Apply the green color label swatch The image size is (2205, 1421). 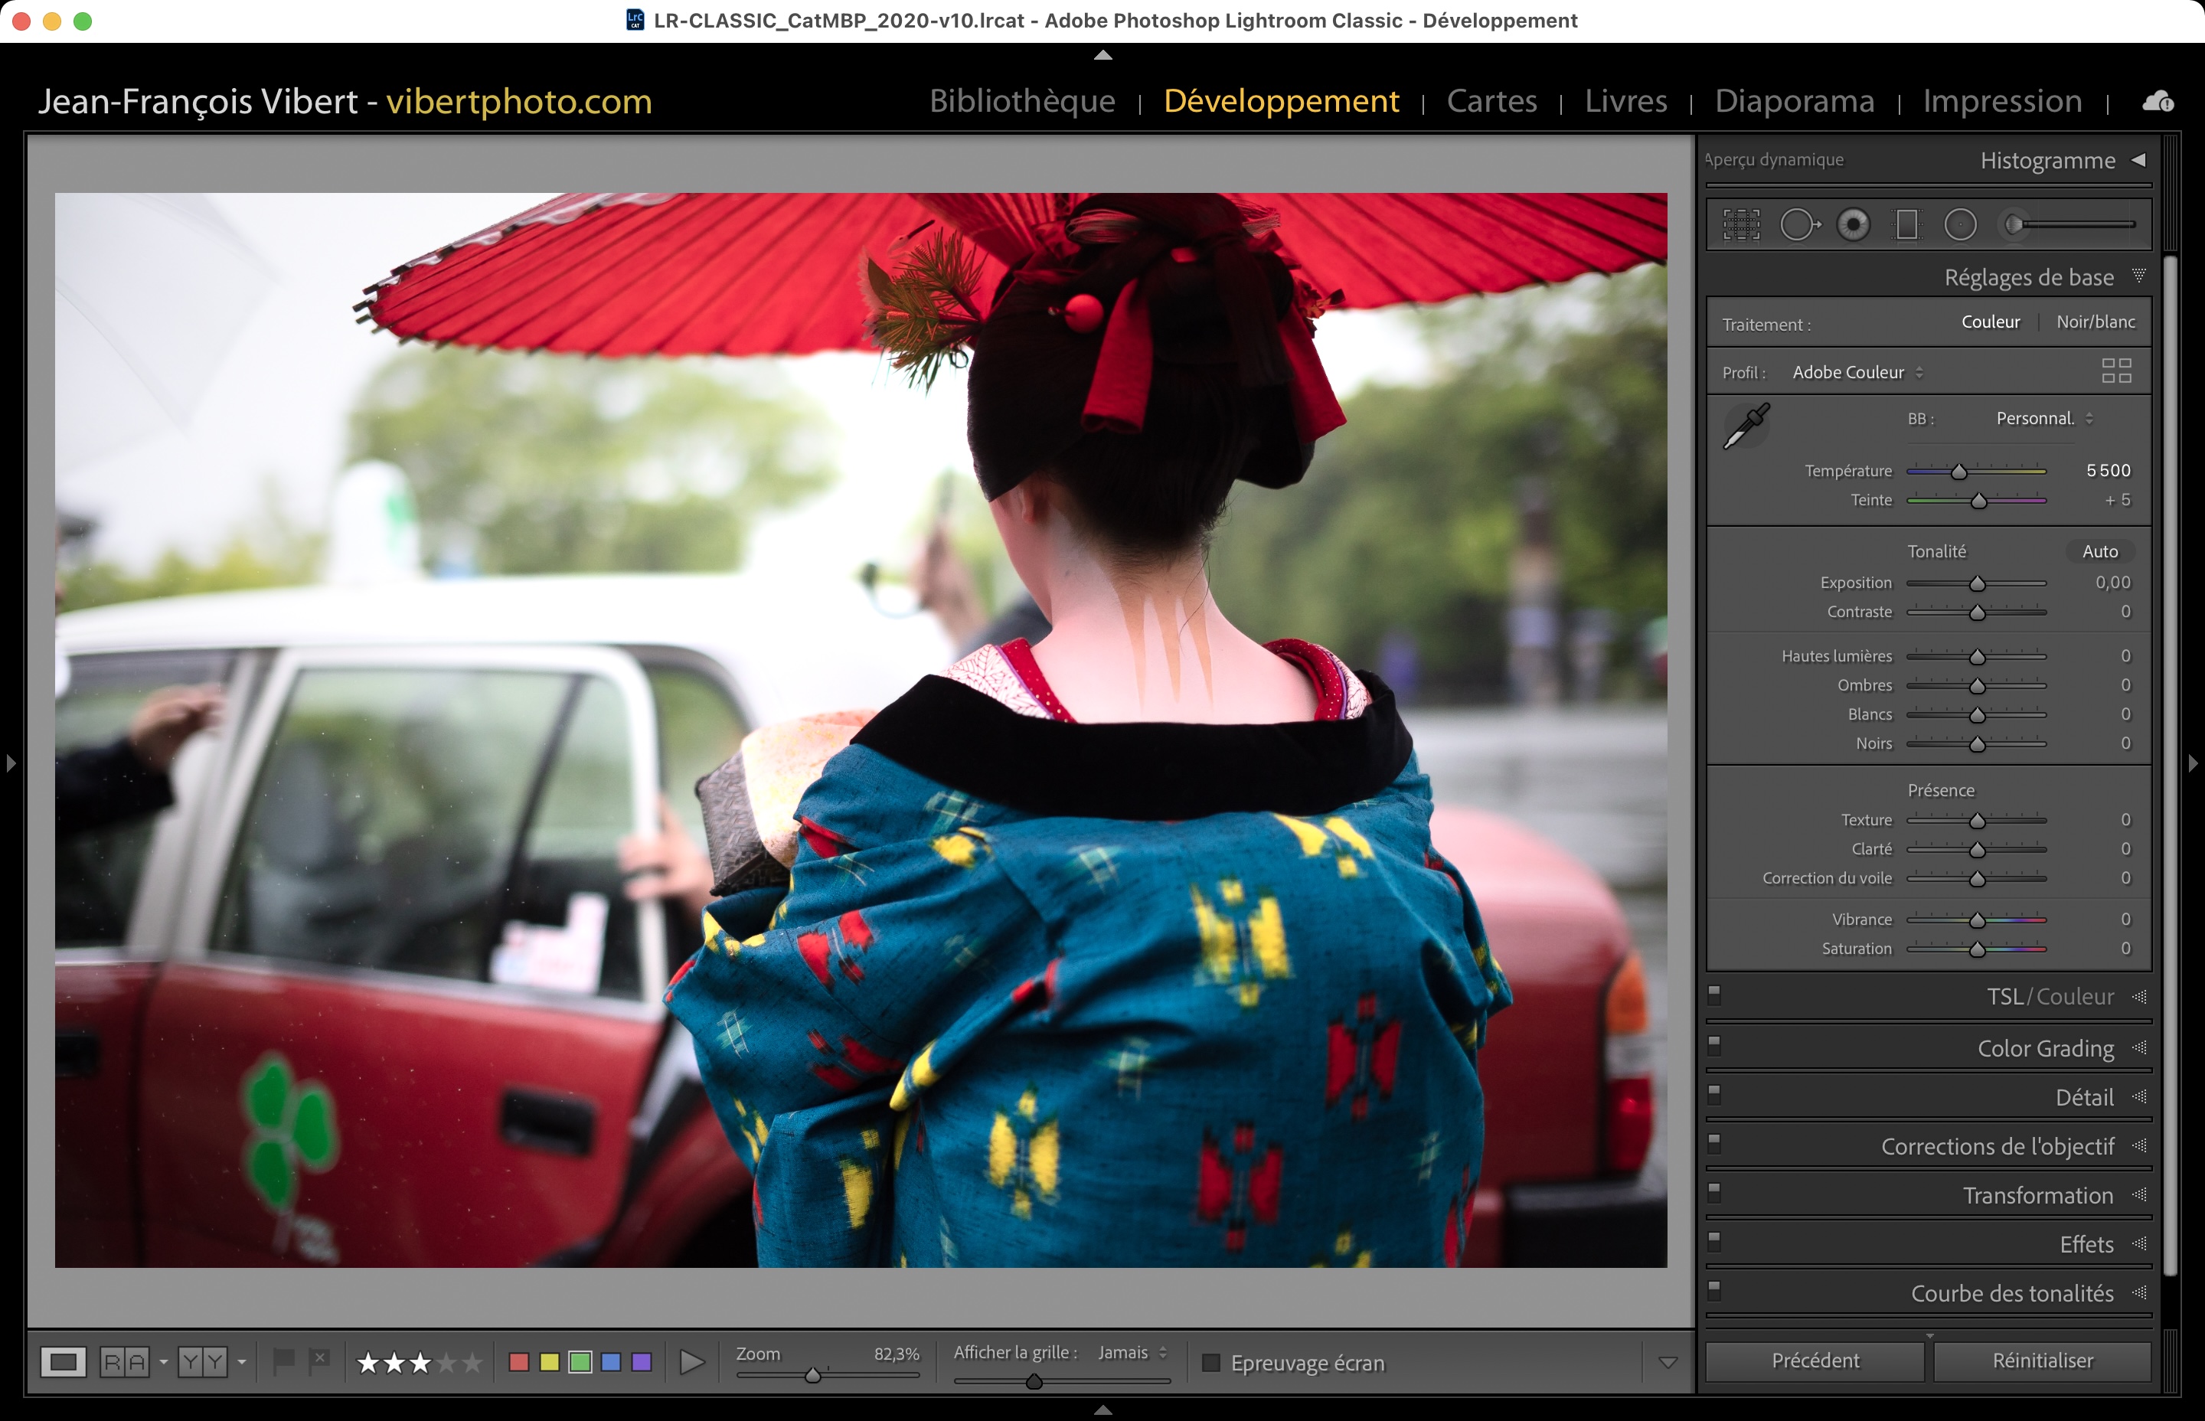click(580, 1362)
